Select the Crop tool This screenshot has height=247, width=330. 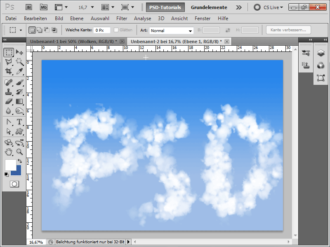point(9,71)
